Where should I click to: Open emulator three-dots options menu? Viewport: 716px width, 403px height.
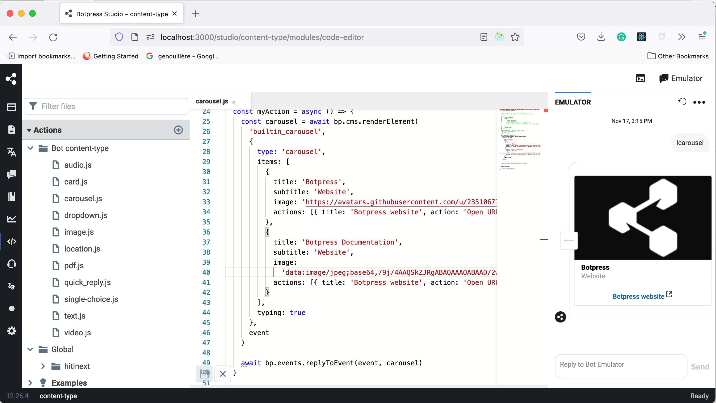[699, 102]
